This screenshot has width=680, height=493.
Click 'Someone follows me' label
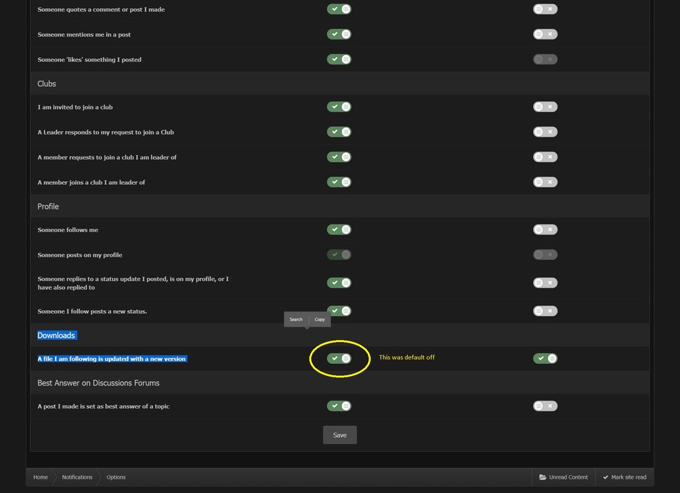coord(67,230)
